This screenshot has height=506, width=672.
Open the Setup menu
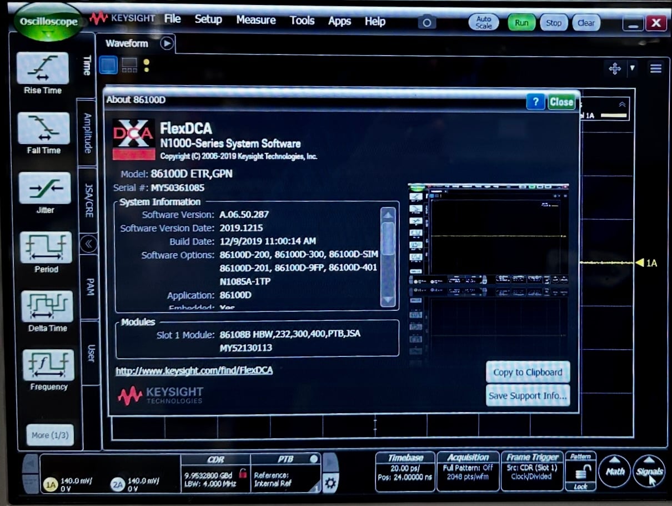(x=208, y=19)
